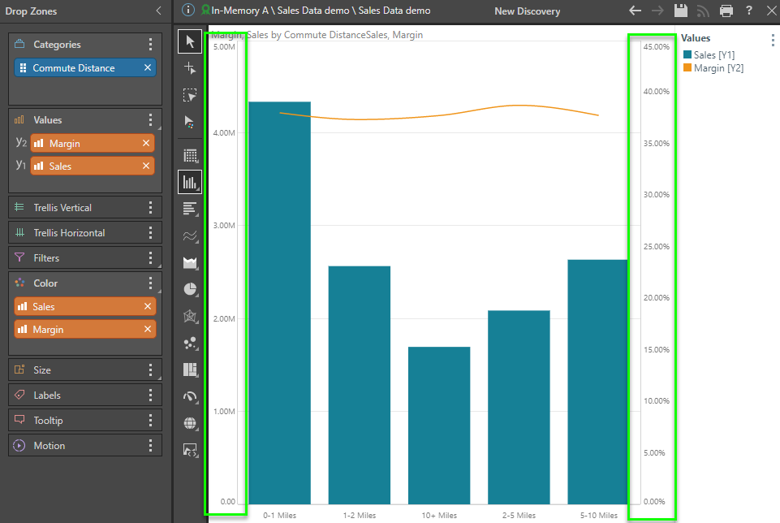
Task: Select the area chart icon
Action: click(x=190, y=262)
